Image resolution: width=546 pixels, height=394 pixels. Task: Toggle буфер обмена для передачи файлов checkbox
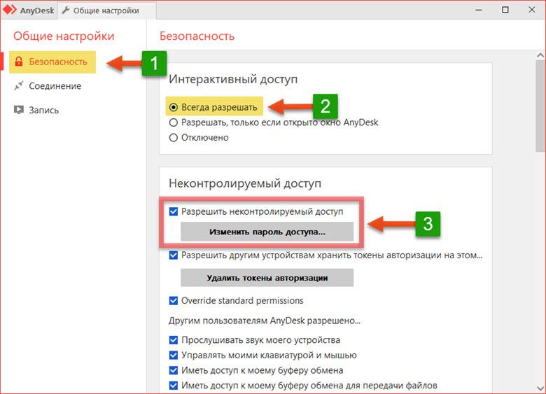click(174, 386)
